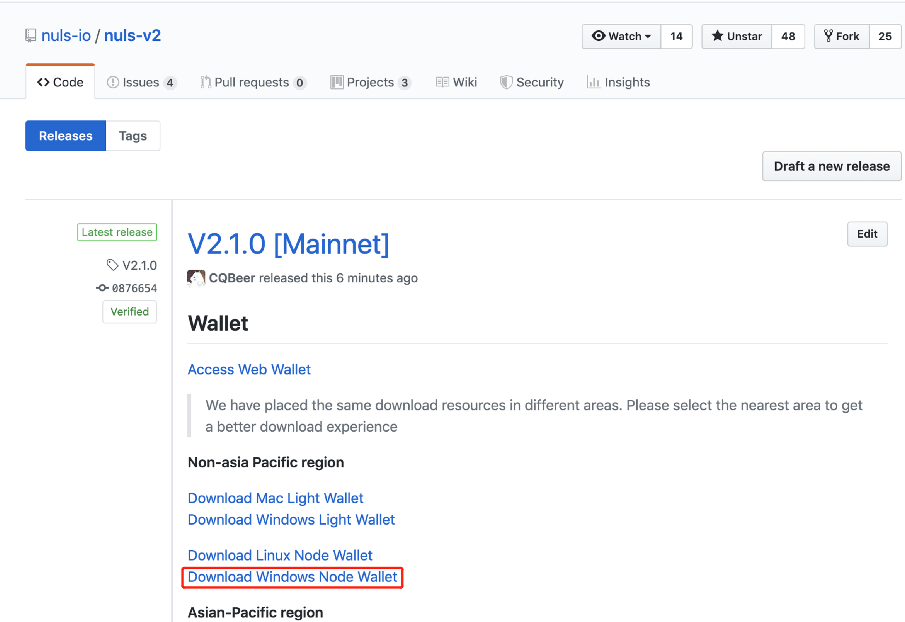This screenshot has width=905, height=622.
Task: Click the Verified badge
Action: [x=130, y=311]
